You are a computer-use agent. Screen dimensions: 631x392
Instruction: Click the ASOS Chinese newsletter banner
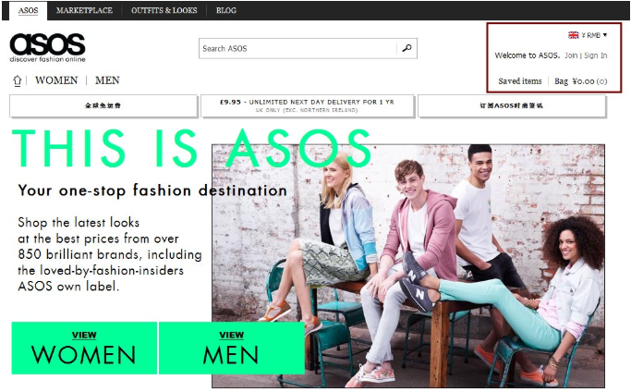click(x=512, y=106)
